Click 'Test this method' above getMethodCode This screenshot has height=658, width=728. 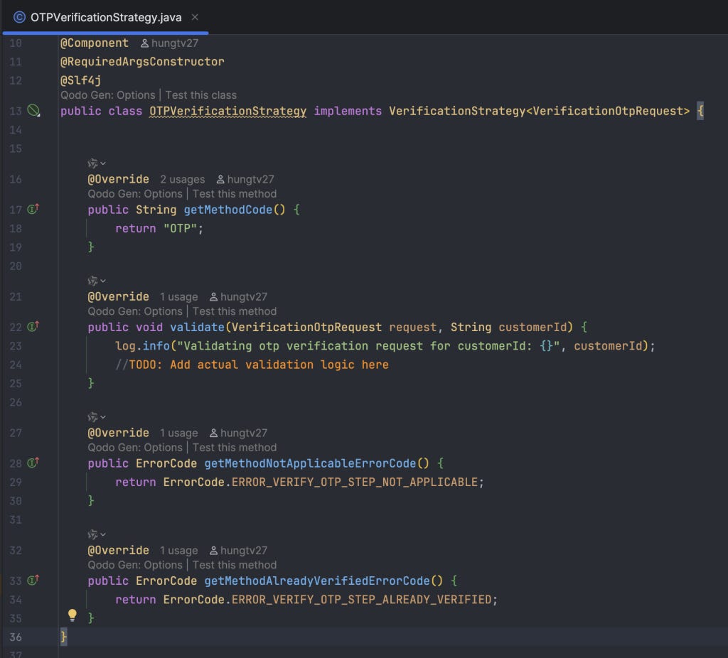point(235,194)
